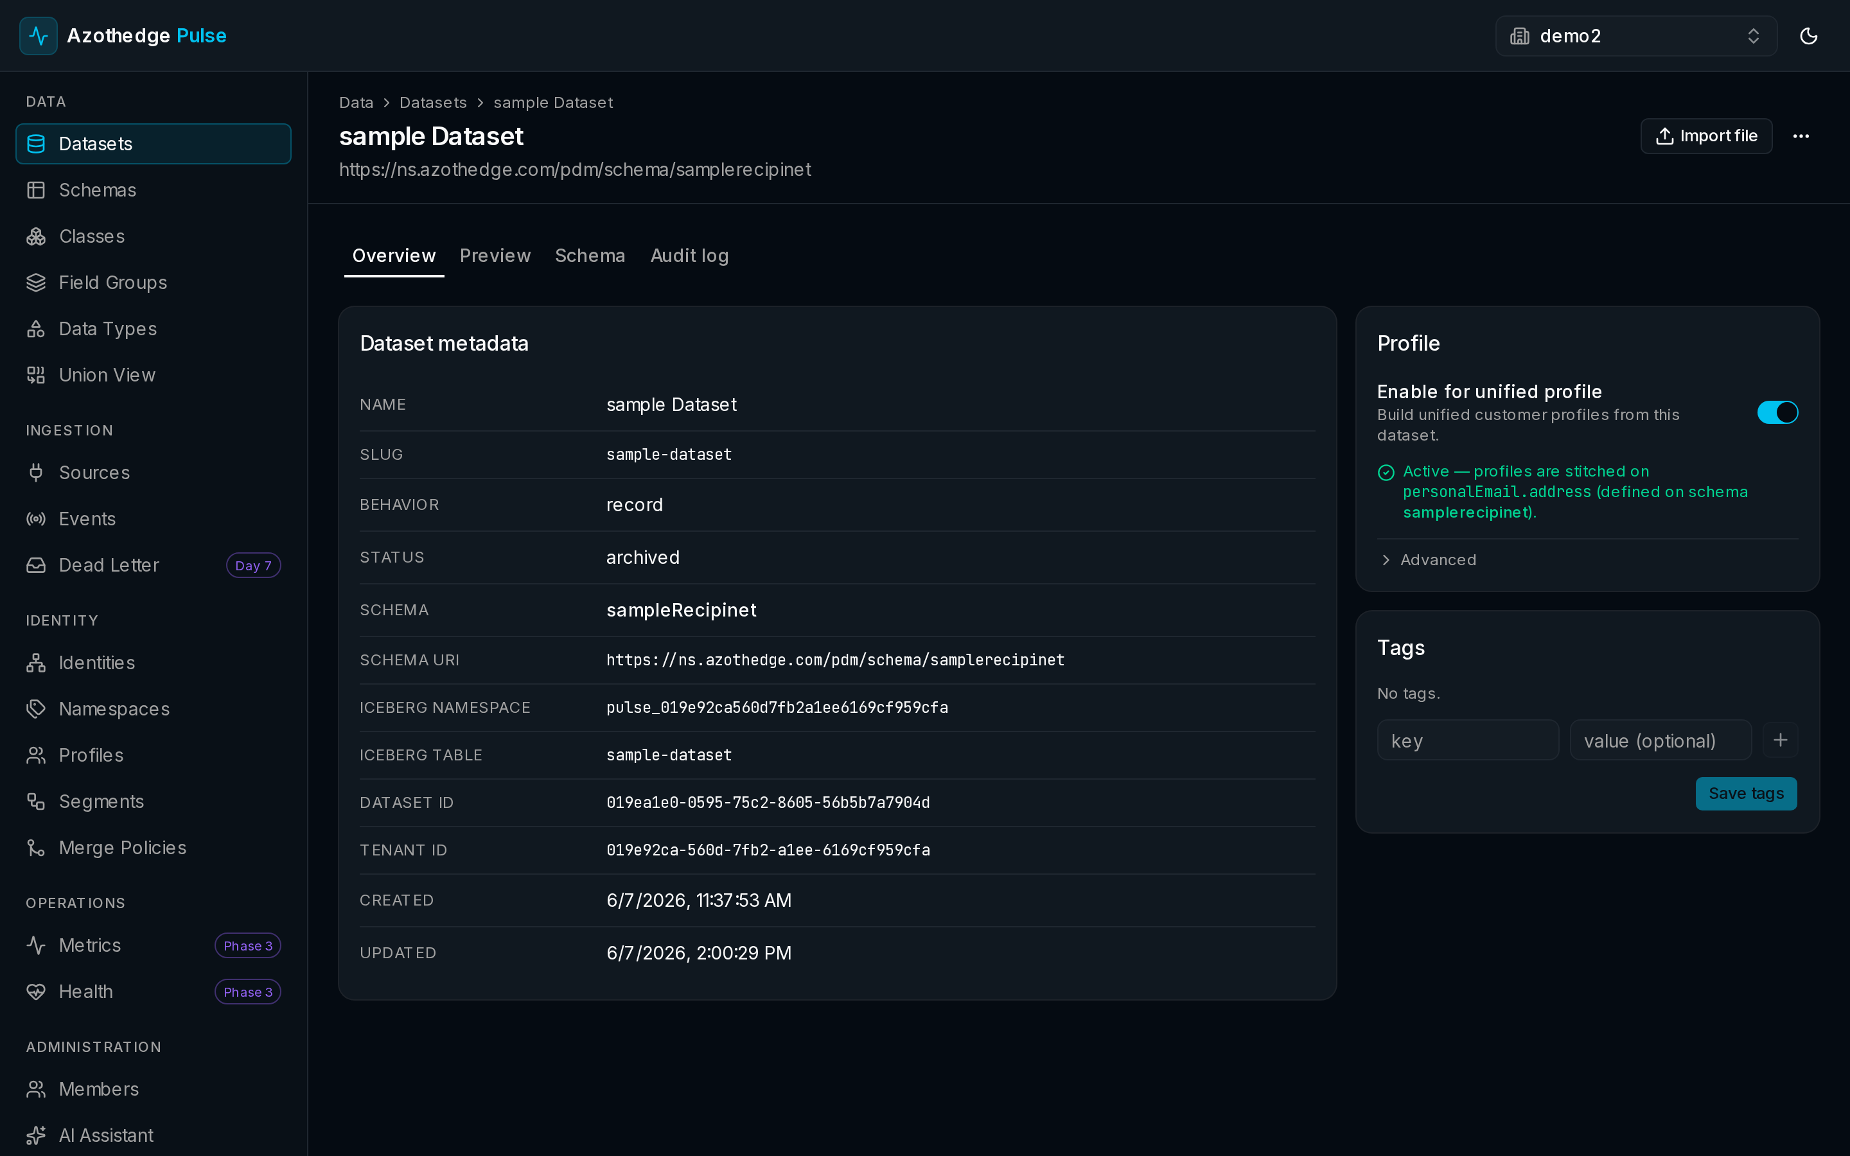This screenshot has height=1156, width=1850.
Task: Click the Save tags button
Action: pos(1746,794)
